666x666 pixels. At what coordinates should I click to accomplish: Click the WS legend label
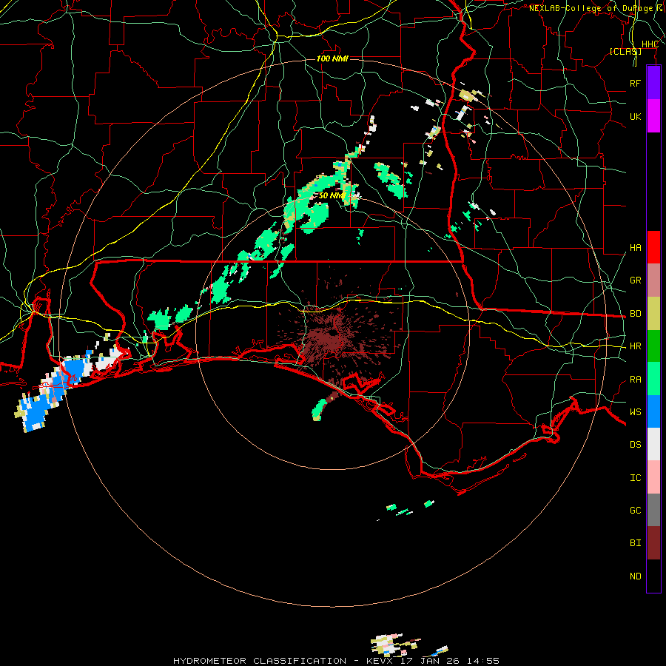635,411
